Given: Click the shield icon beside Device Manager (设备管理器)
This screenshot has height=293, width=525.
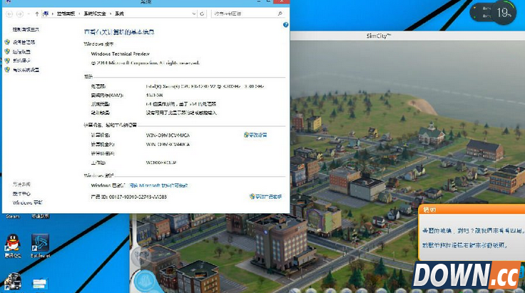Looking at the screenshot, I should 7,42.
